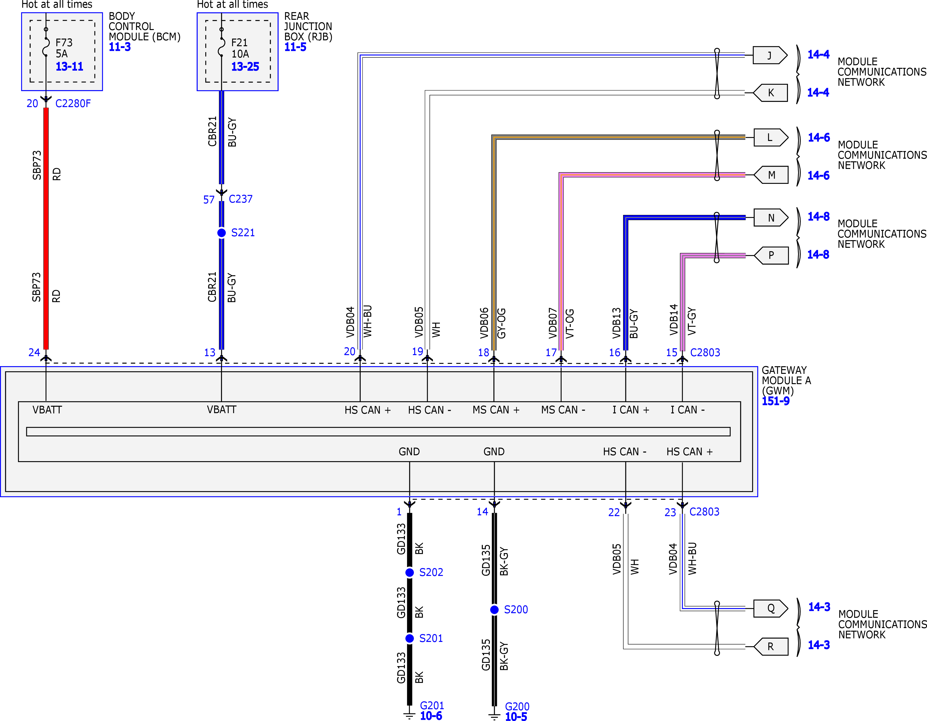Open fuse reference 13-11
This screenshot has width=927, height=721.
pyautogui.click(x=70, y=67)
